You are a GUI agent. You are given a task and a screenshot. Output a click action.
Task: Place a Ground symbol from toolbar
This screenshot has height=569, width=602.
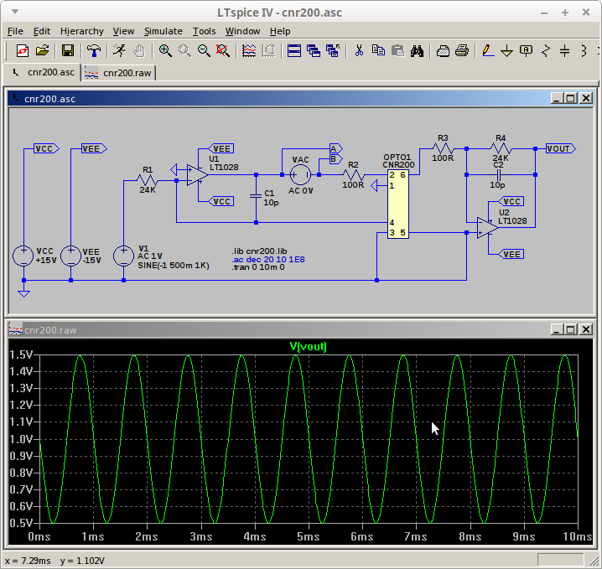click(x=506, y=50)
